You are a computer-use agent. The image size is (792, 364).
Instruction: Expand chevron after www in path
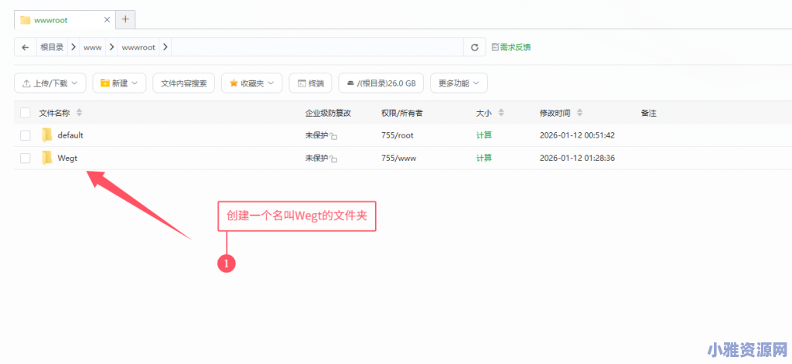tap(111, 47)
